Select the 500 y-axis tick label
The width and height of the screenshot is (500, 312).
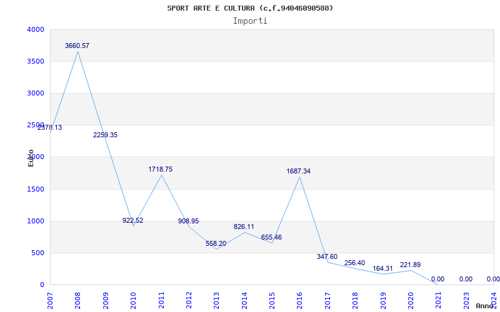[37, 253]
